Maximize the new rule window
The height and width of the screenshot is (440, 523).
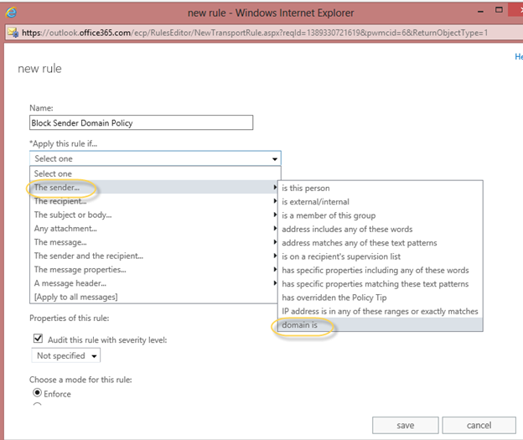click(499, 10)
